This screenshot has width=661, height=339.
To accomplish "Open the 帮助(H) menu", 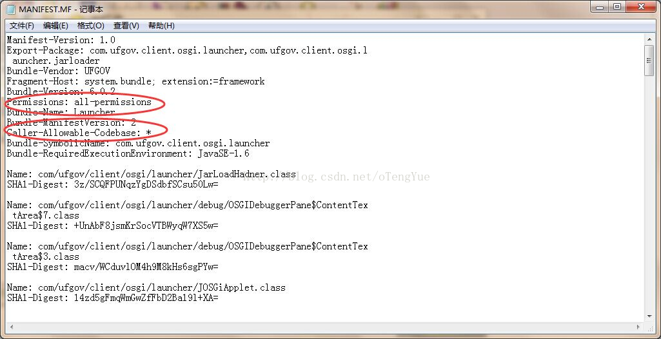I will (x=161, y=26).
